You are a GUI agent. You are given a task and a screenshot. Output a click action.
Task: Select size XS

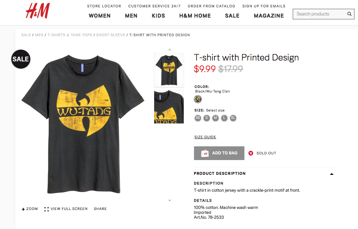click(x=198, y=118)
